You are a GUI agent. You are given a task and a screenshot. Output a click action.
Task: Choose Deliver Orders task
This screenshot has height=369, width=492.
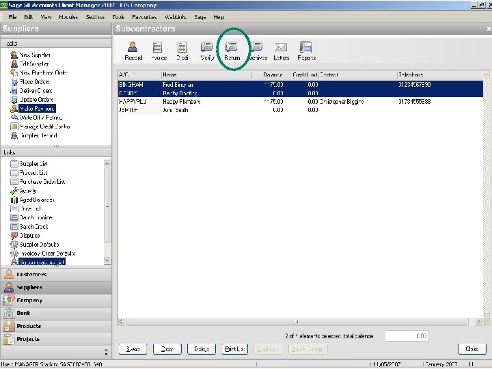[x=31, y=91]
